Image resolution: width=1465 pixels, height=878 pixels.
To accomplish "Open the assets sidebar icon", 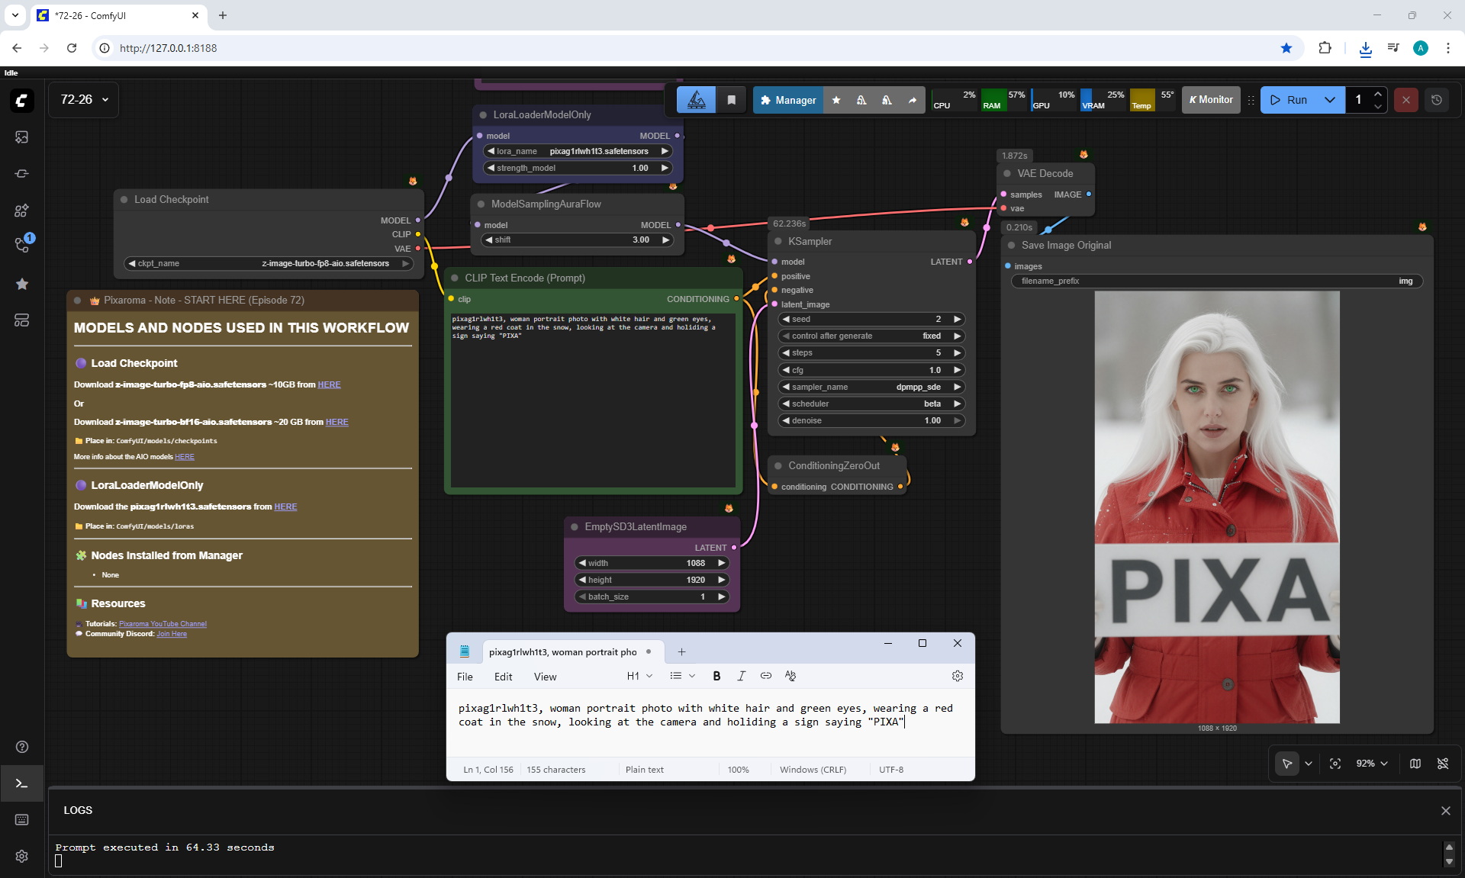I will [x=21, y=137].
